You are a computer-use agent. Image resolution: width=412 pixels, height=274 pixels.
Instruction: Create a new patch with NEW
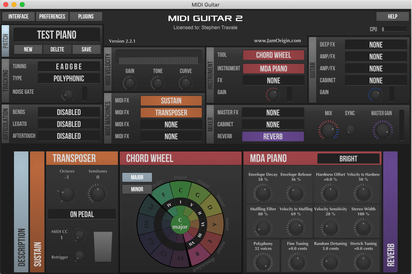tap(28, 49)
